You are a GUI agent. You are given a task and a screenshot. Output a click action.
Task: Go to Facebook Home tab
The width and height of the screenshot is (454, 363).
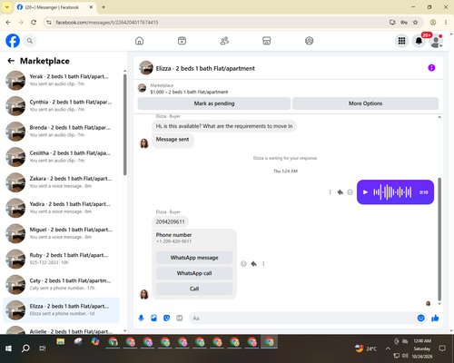click(x=139, y=41)
